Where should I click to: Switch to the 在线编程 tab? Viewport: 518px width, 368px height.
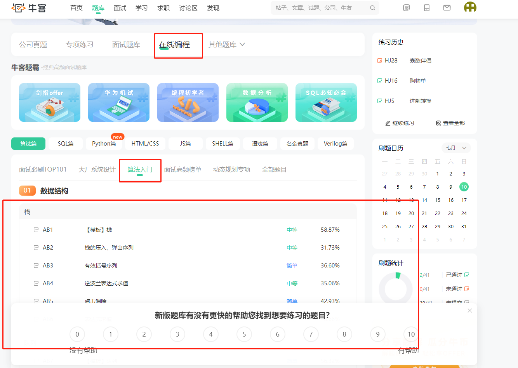174,45
